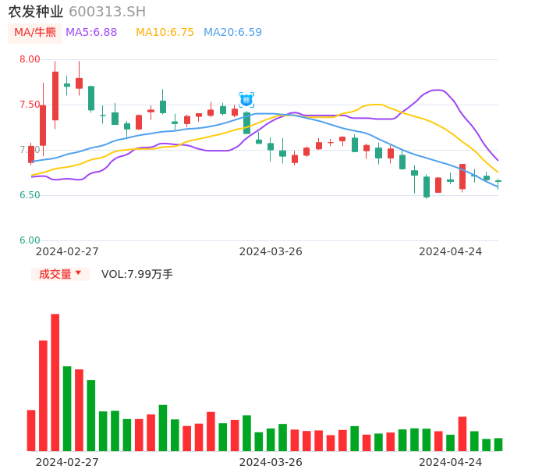Click the 6.00 price axis label
Screen dimensions: 535x473
point(30,240)
